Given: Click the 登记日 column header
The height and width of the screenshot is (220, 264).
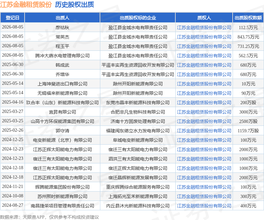Looking at the screenshot, I should [13, 18].
